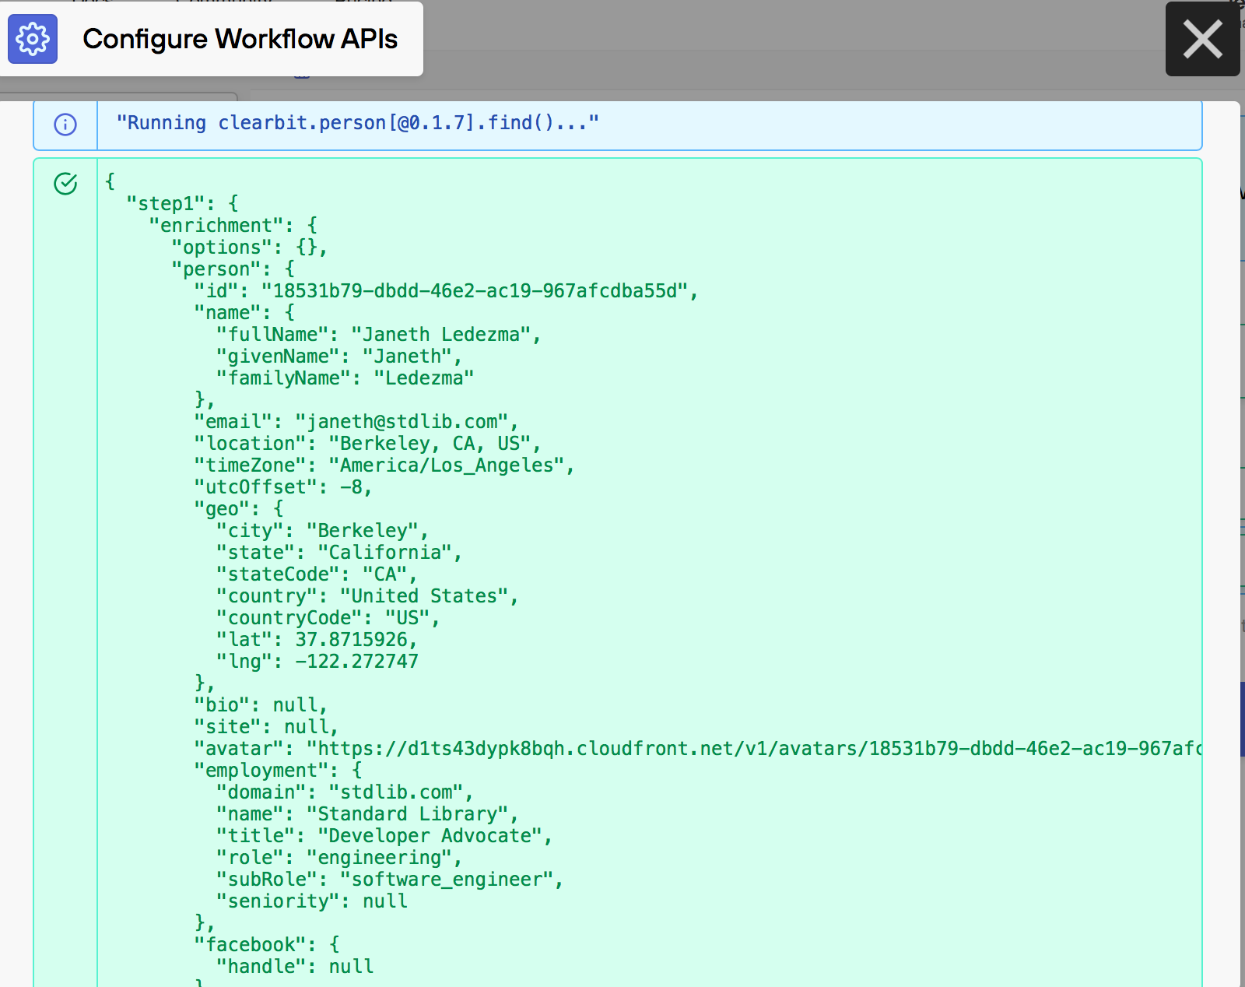Screen dimensions: 1245x987
Task: Click the email value janeth@stdlib.com
Action: point(402,422)
